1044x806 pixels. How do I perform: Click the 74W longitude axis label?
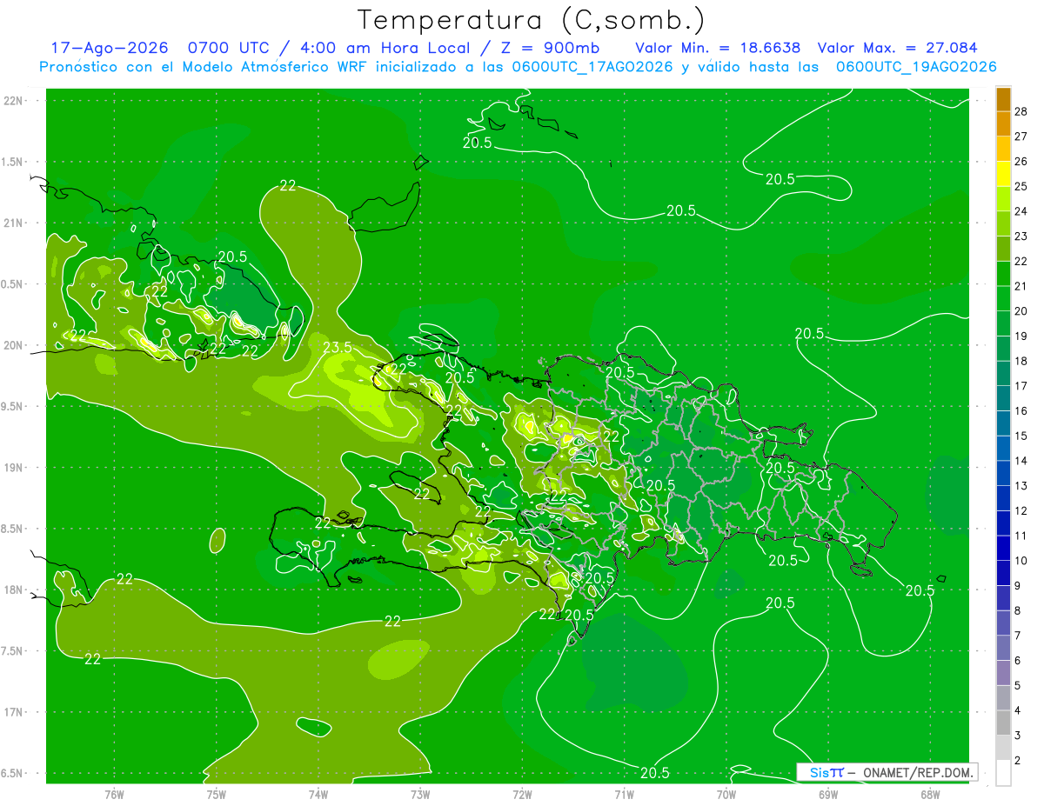coord(318,795)
